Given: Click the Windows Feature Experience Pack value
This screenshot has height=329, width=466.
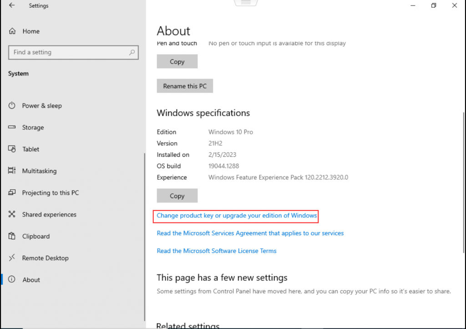Looking at the screenshot, I should 278,177.
